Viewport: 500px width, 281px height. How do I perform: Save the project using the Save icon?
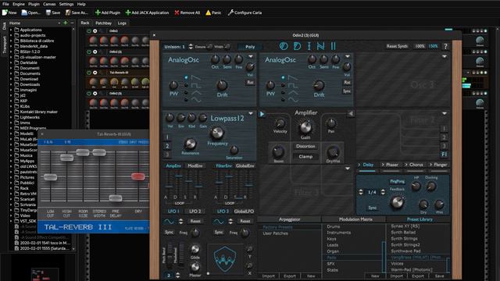(x=48, y=12)
